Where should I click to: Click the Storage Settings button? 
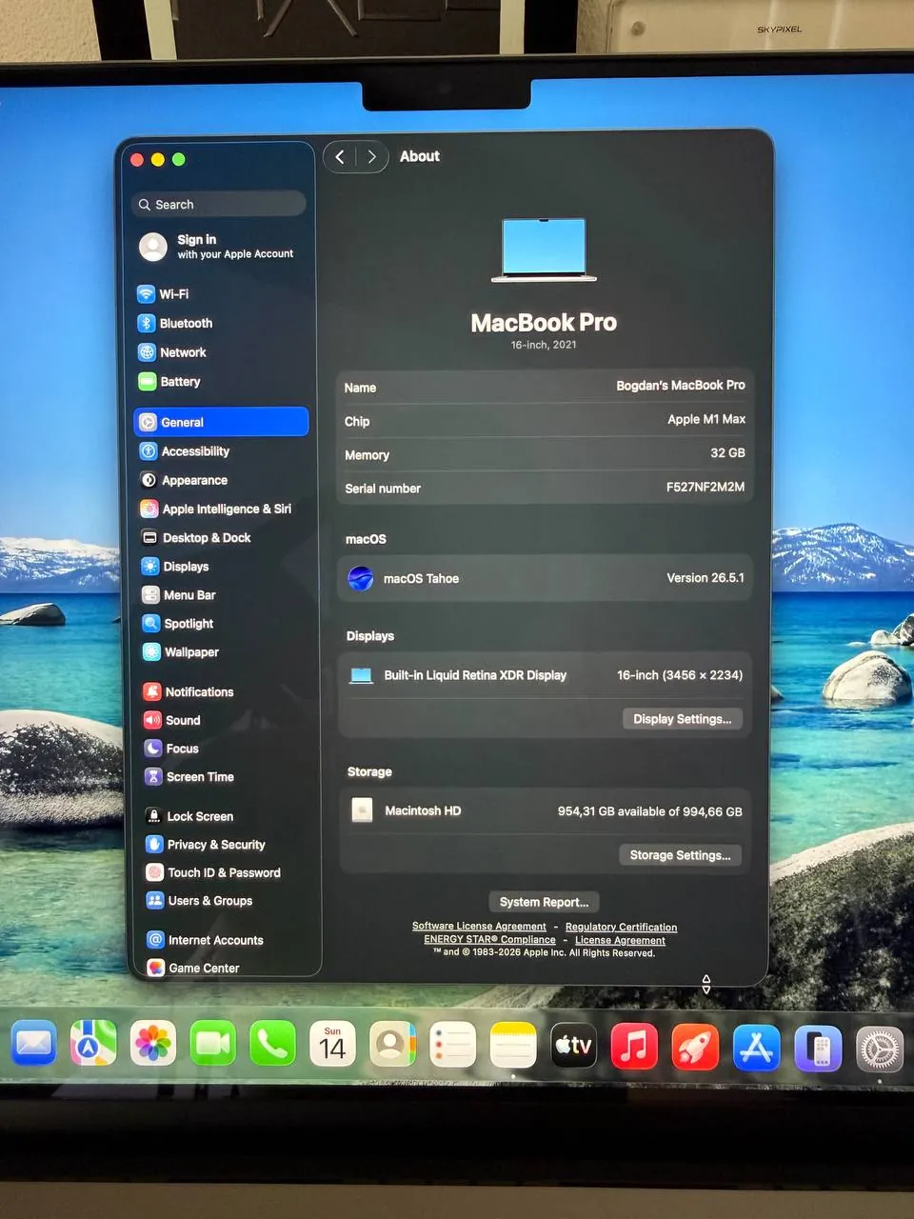pos(681,855)
